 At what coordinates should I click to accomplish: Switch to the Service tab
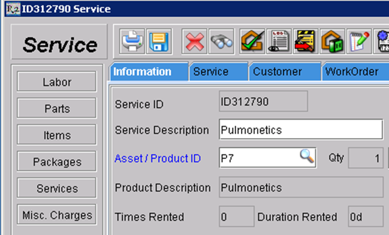219,72
